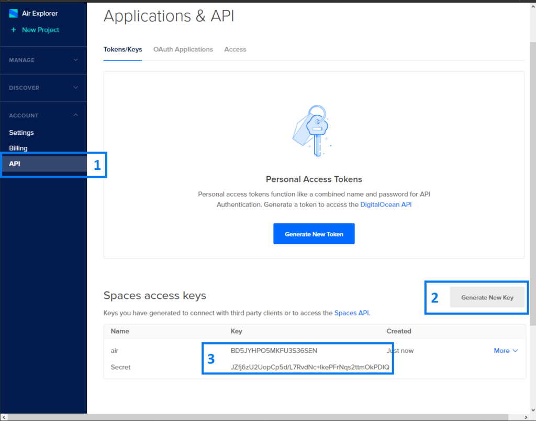Follow the DigitalOcean API link

pyautogui.click(x=386, y=204)
